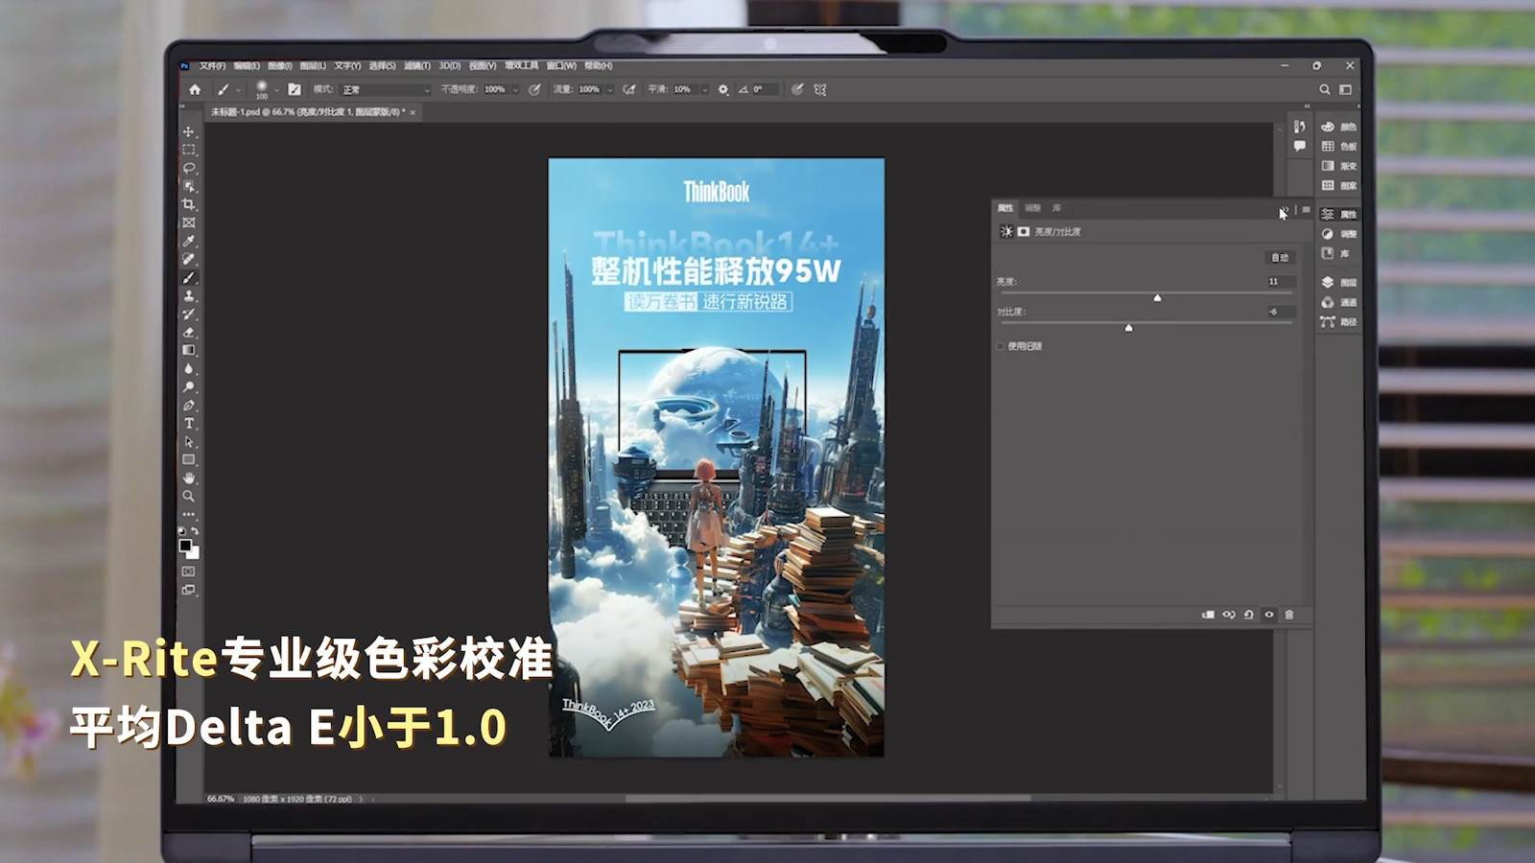This screenshot has width=1535, height=863.
Task: Open the Properties panel flyout menu
Action: [x=1306, y=209]
